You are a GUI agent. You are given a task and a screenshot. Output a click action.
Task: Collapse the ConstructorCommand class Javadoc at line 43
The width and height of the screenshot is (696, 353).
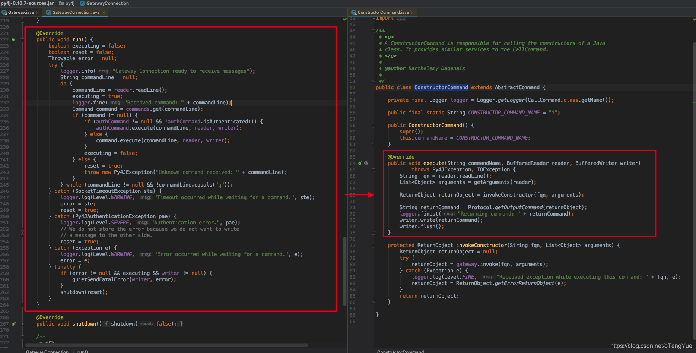374,31
